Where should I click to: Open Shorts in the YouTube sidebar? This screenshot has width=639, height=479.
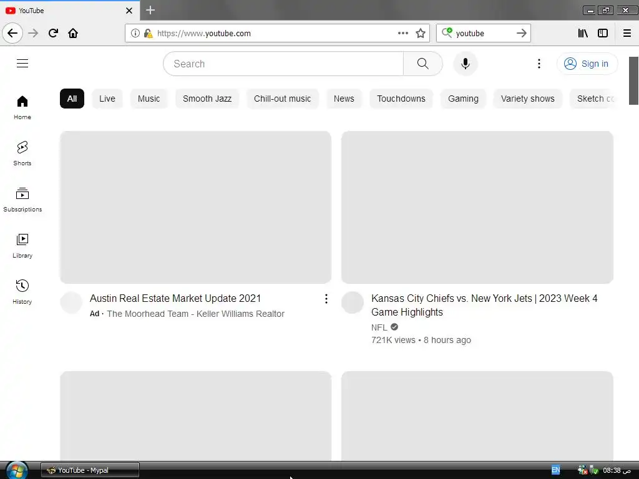tap(22, 153)
